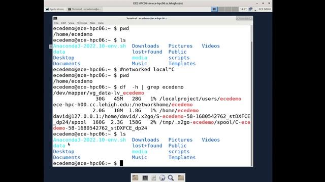
Task: Open the Applications menu in the panel
Action: 55,9
